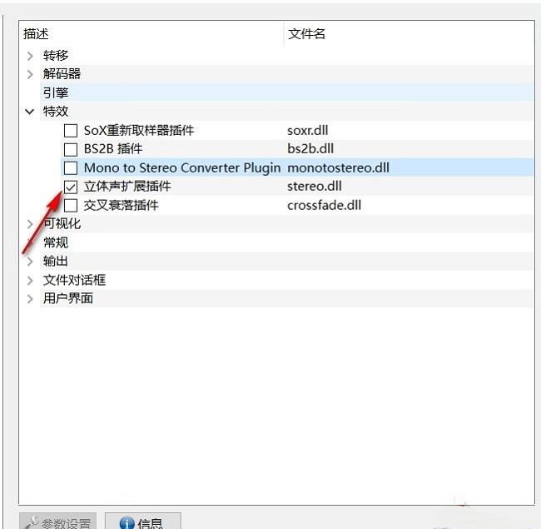Enable the SoX重新取样器插件 checkbox
This screenshot has width=541, height=529.
(x=71, y=131)
